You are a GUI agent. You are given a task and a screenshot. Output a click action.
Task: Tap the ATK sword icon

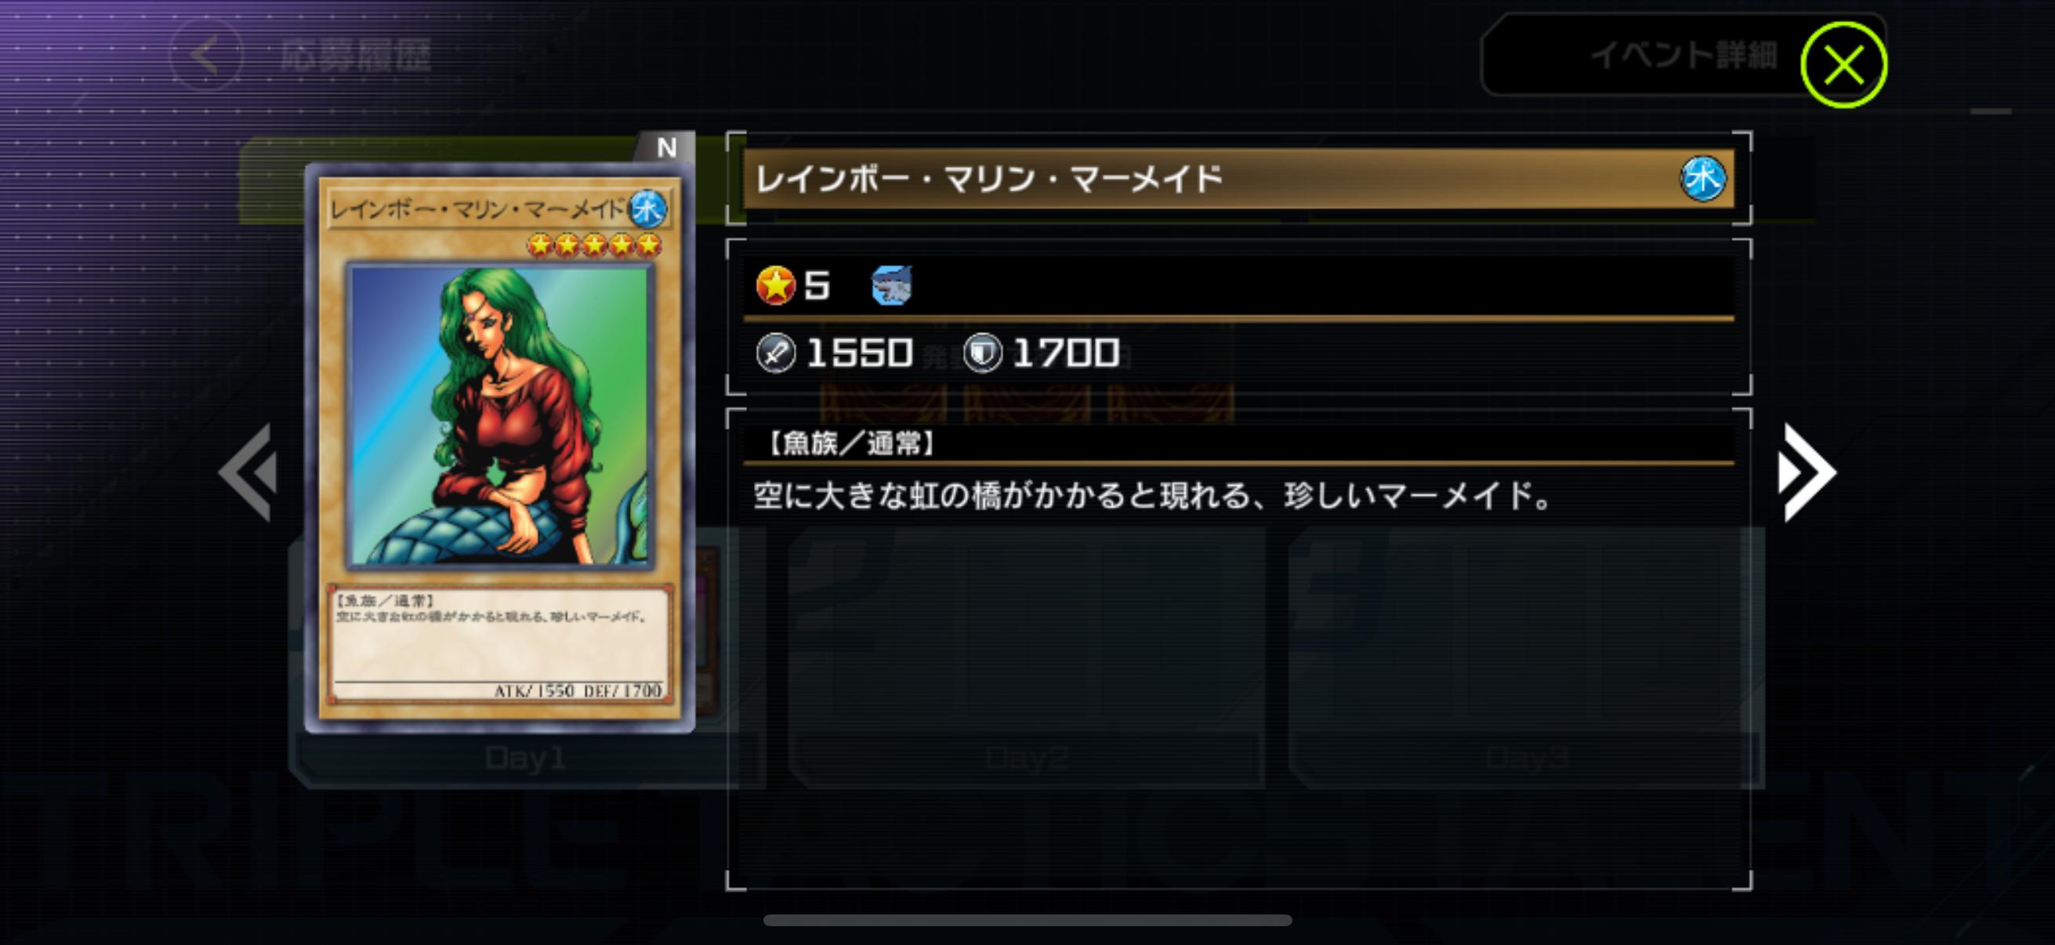(775, 353)
